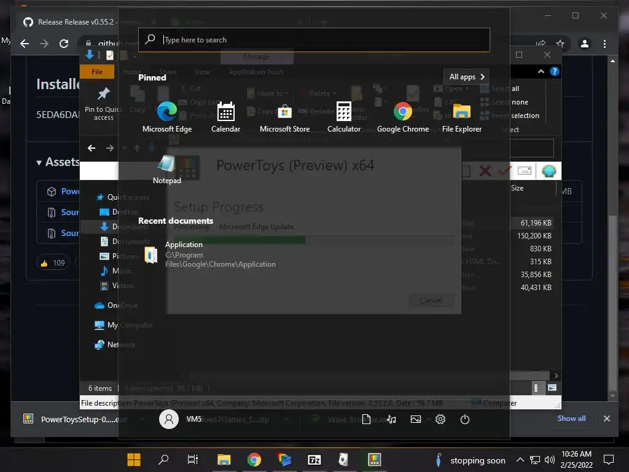Image resolution: width=629 pixels, height=472 pixels.
Task: Click the VM5 user account avatar
Action: pos(169,419)
